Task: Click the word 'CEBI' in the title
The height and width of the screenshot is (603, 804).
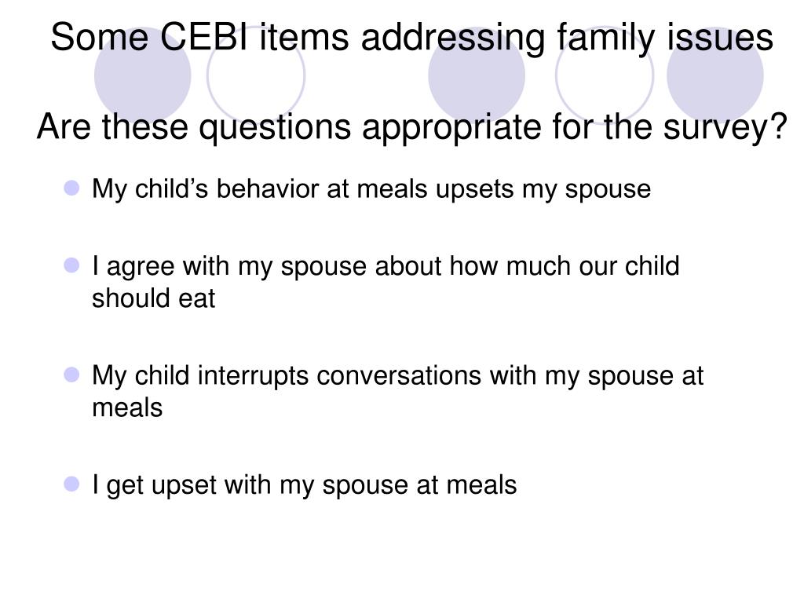Action: coord(203,37)
